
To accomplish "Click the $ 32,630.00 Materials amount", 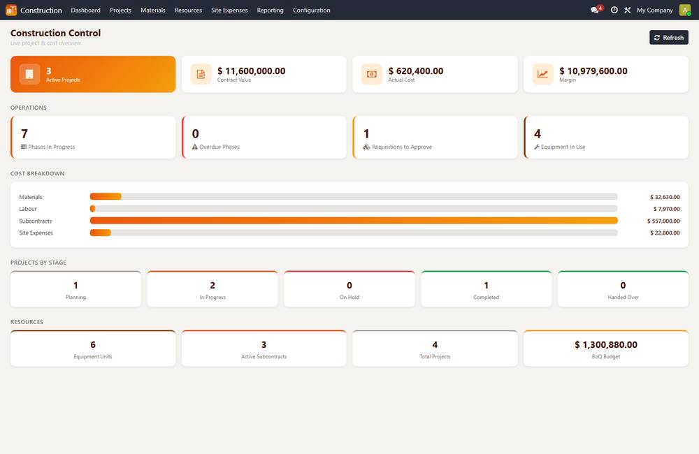I will (665, 197).
